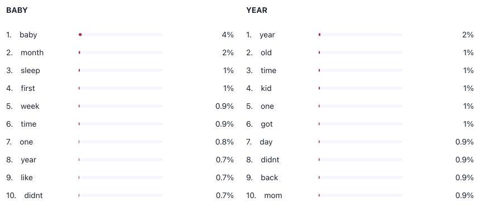Click the baby 4% progress bar
The image size is (480, 207).
121,35
